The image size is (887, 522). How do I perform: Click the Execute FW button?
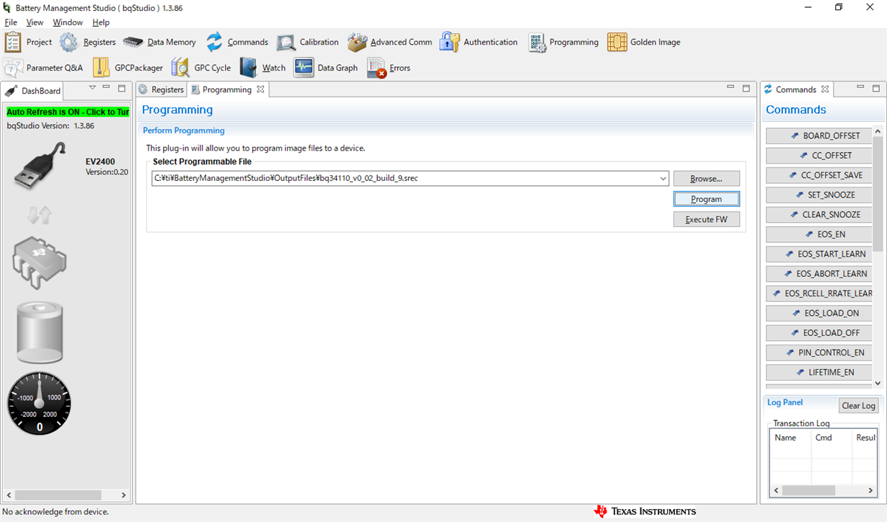707,219
